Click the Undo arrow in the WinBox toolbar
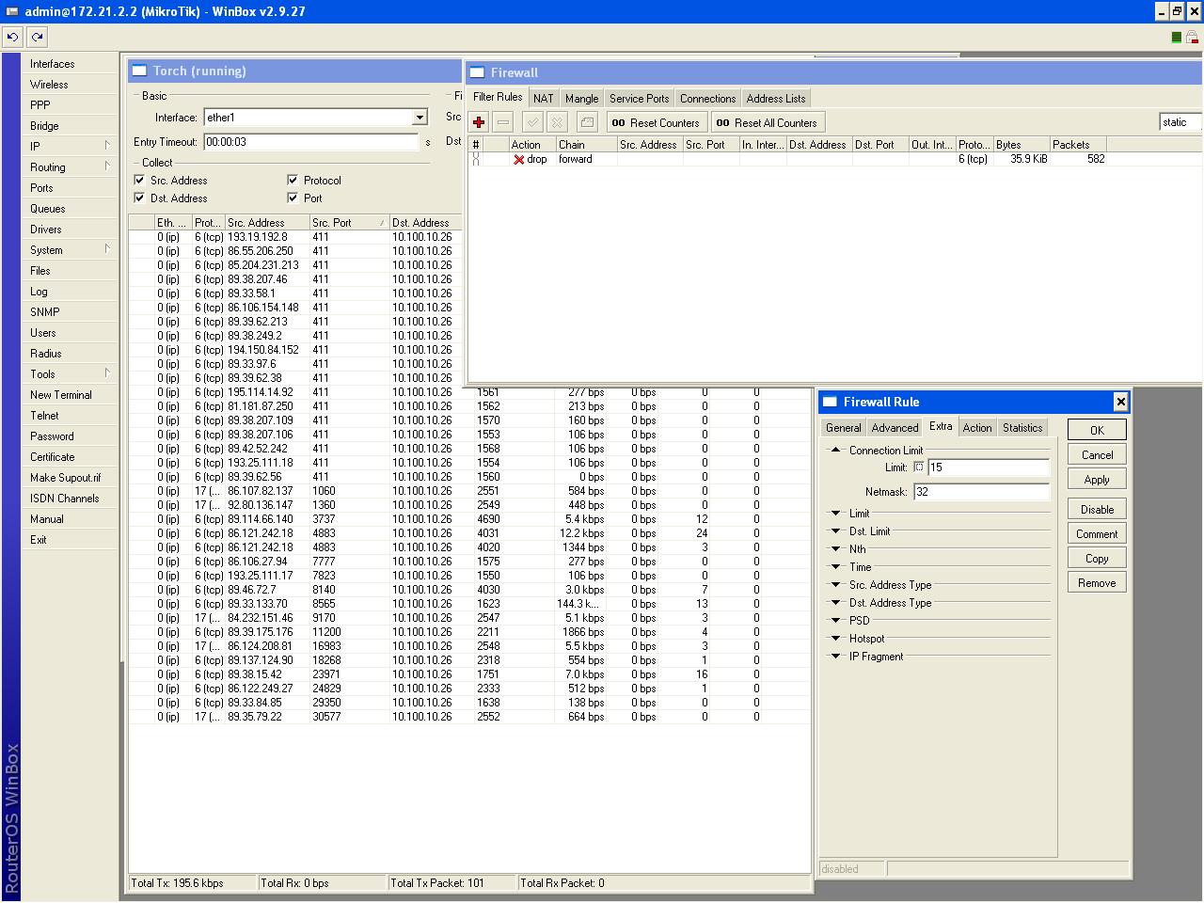The image size is (1204, 903). (12, 37)
